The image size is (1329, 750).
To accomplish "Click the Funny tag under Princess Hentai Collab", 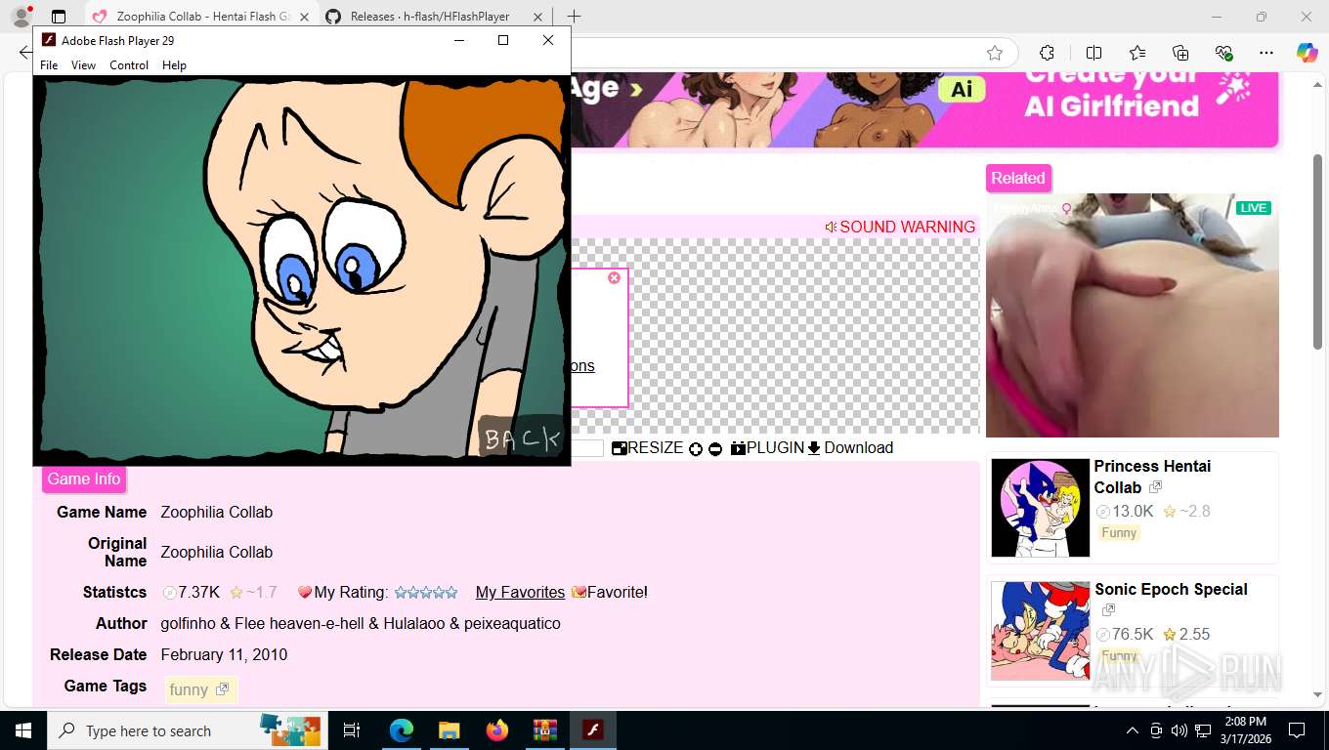I will pos(1119,533).
